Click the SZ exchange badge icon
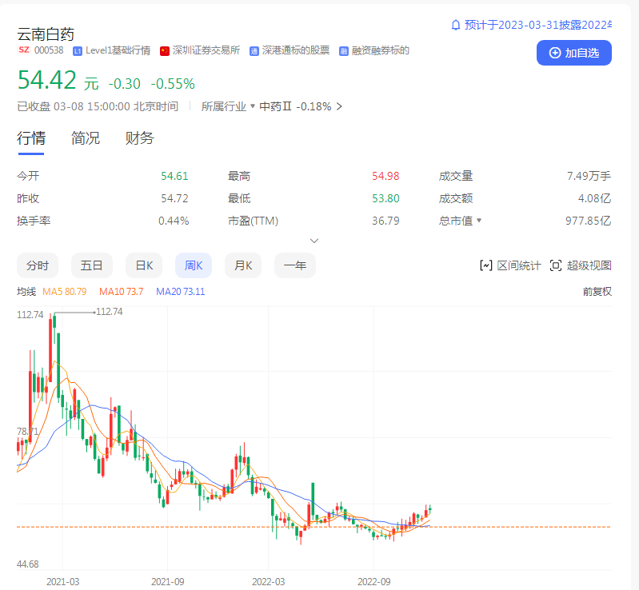This screenshot has height=590, width=639. pos(24,50)
